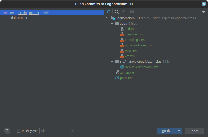Select DebugRepetirNom.java file name
Image resolution: width=208 pixels, height=137 pixels.
click(x=141, y=67)
